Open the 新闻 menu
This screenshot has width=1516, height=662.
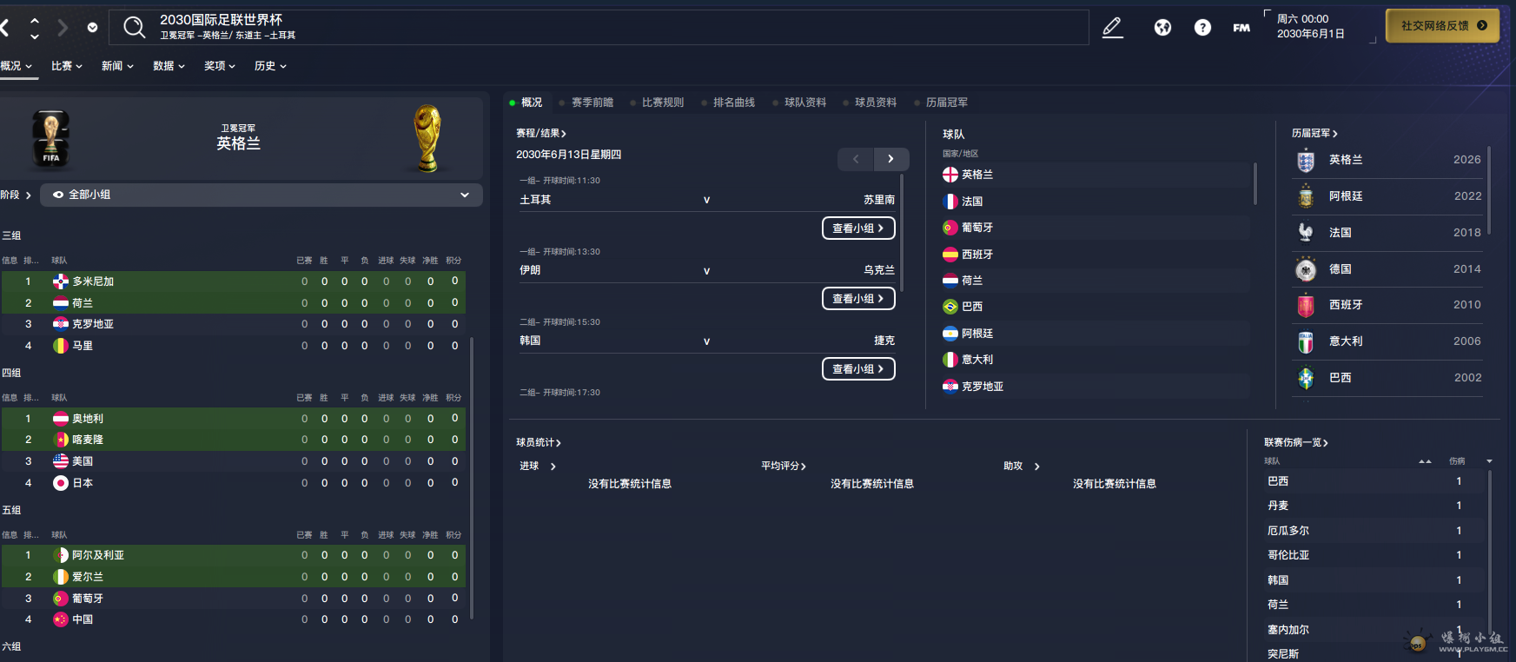(x=117, y=66)
